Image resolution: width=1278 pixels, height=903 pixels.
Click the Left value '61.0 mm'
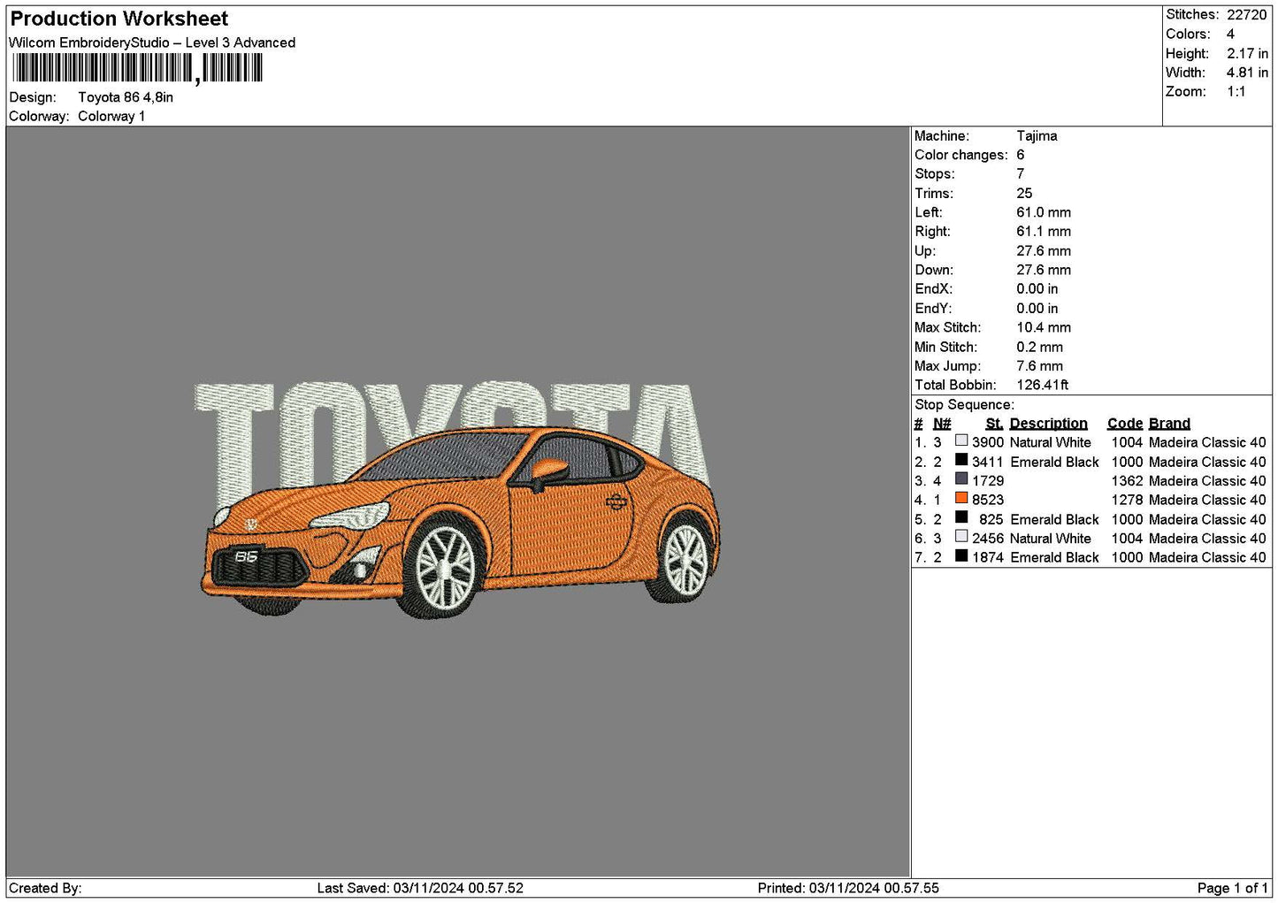click(x=1044, y=212)
